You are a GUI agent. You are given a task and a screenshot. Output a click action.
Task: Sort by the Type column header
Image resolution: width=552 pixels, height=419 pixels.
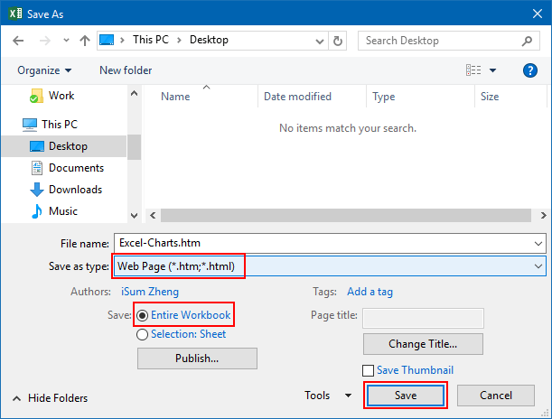click(x=384, y=97)
